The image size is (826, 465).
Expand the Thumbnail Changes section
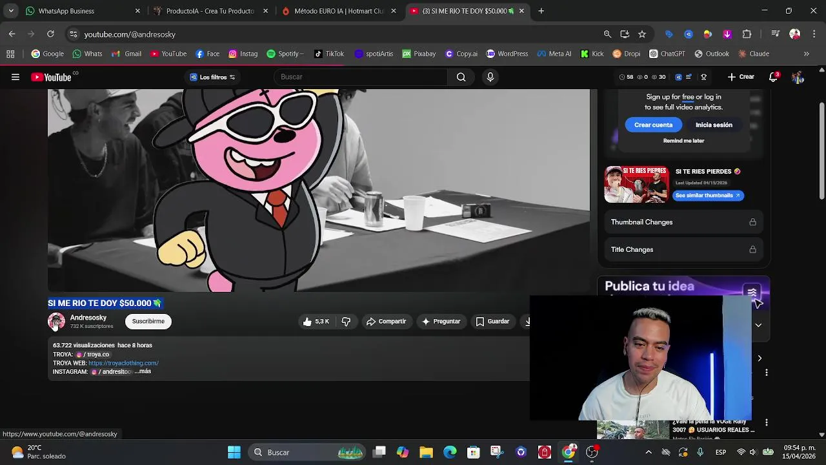point(683,222)
